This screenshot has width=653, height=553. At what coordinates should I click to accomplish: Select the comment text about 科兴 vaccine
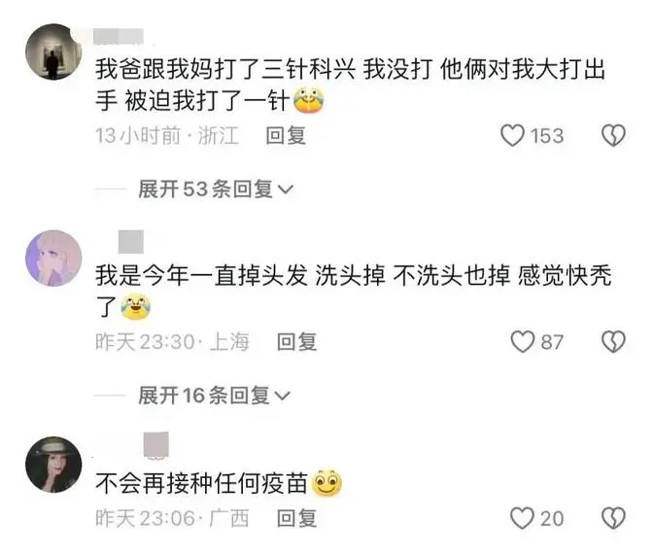(x=350, y=85)
